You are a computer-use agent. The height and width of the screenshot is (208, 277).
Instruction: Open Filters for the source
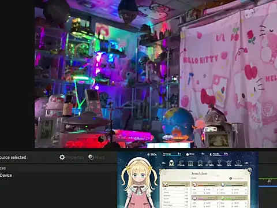pos(96,157)
